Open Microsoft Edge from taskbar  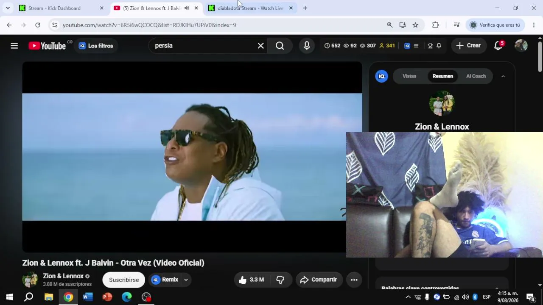coord(127,297)
